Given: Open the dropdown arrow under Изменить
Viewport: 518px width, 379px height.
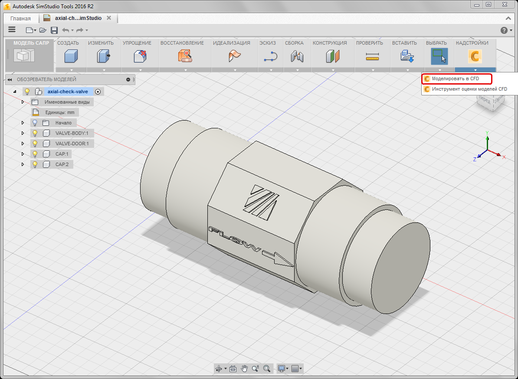Looking at the screenshot, I should click(104, 70).
